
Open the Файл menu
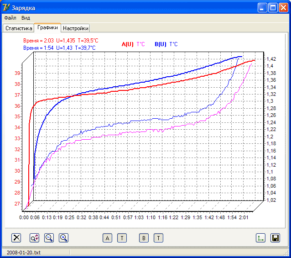click(10, 18)
